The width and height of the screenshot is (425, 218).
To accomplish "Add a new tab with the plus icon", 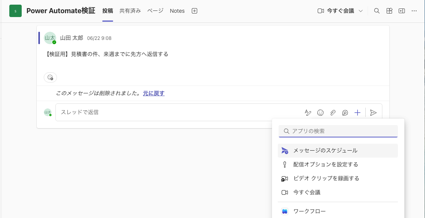I will [x=194, y=11].
